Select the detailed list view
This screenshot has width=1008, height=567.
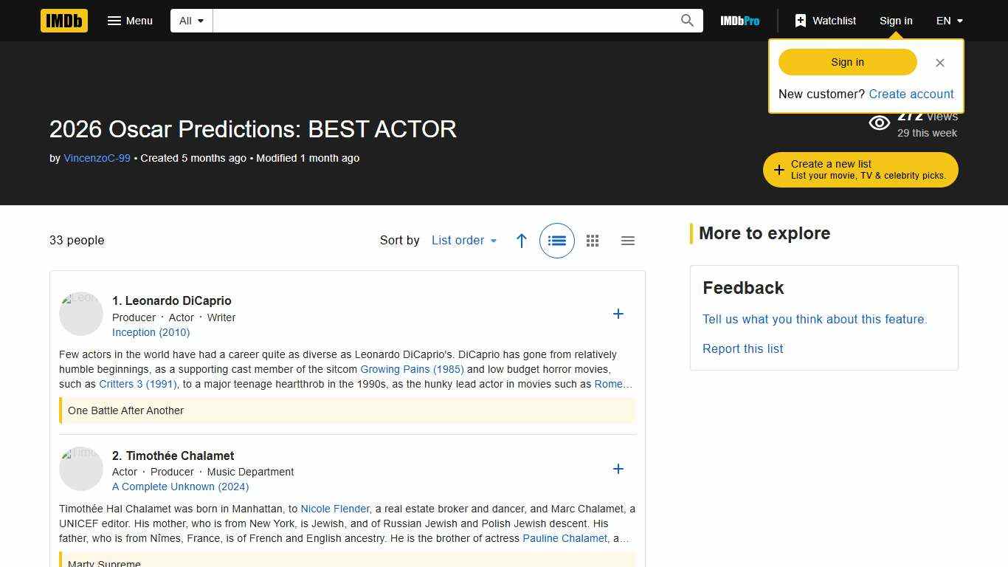click(557, 241)
